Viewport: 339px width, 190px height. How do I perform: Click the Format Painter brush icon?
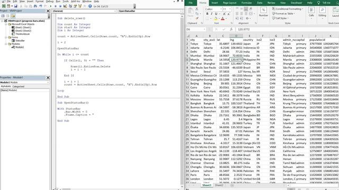click(x=197, y=18)
